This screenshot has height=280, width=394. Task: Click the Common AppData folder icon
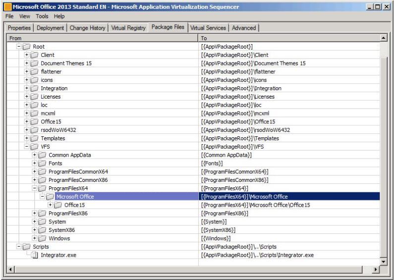(x=42, y=155)
